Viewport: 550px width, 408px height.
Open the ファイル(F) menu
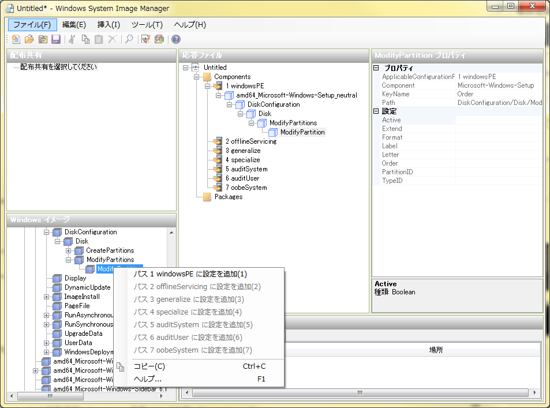tap(32, 25)
